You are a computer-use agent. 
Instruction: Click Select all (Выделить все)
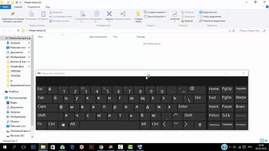(x=208, y=12)
